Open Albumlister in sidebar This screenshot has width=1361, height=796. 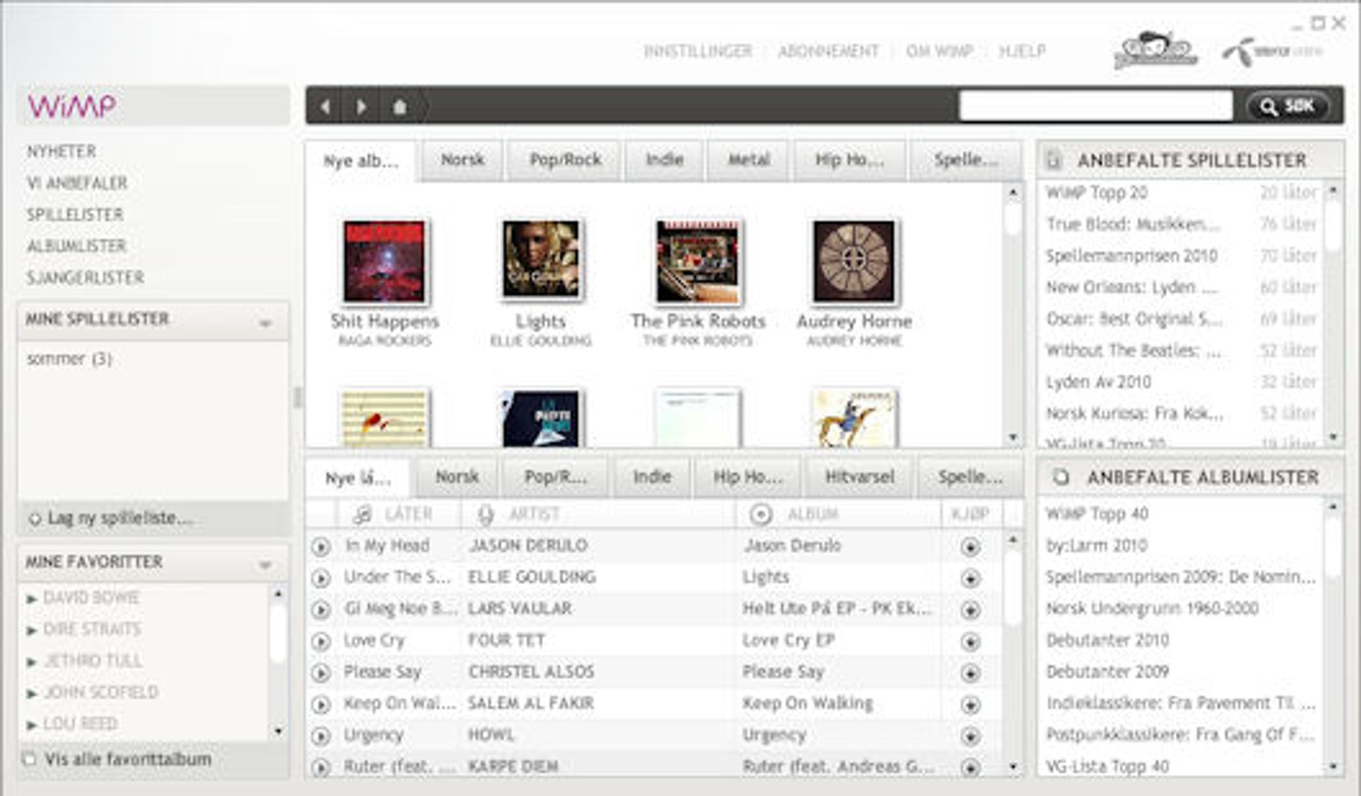76,246
